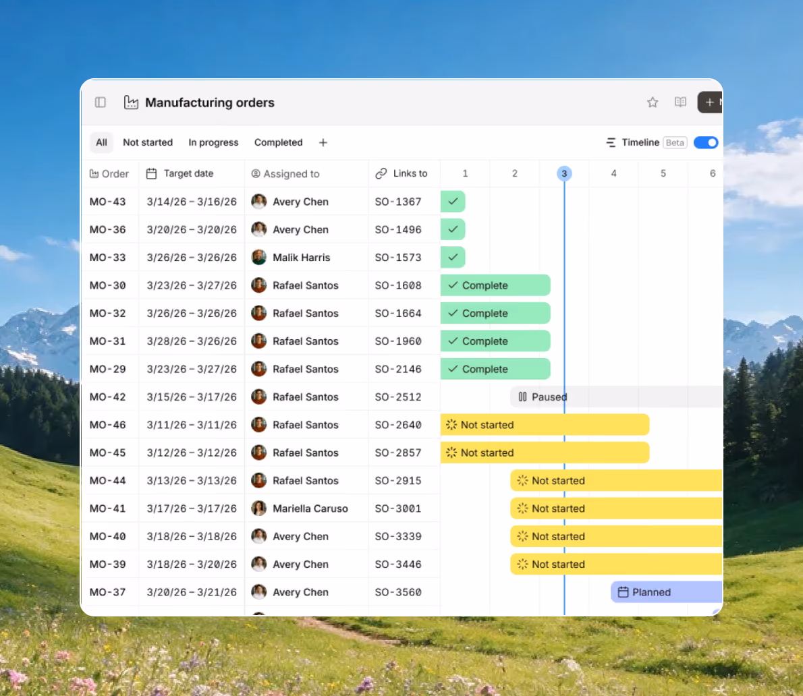
Task: Click the dark plus new button
Action: tap(710, 103)
